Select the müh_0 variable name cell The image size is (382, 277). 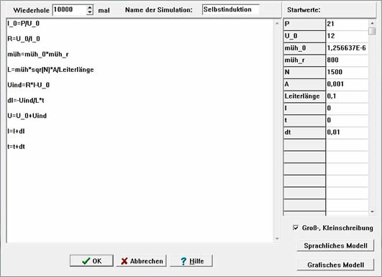coord(304,48)
